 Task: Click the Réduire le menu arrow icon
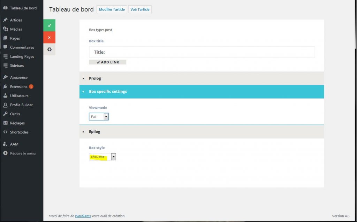click(5, 153)
